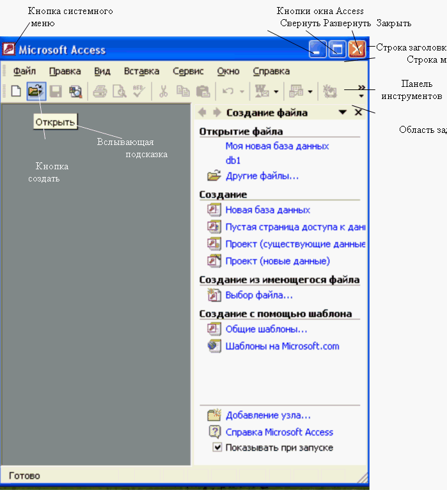Screen dimensions: 447x490
Task: Click the icon next to Новая база данных
Action: [x=214, y=210]
